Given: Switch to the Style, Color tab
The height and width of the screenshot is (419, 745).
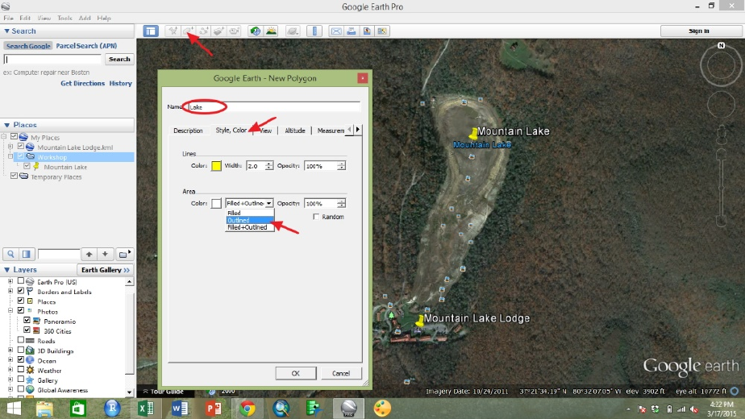Looking at the screenshot, I should click(x=231, y=131).
